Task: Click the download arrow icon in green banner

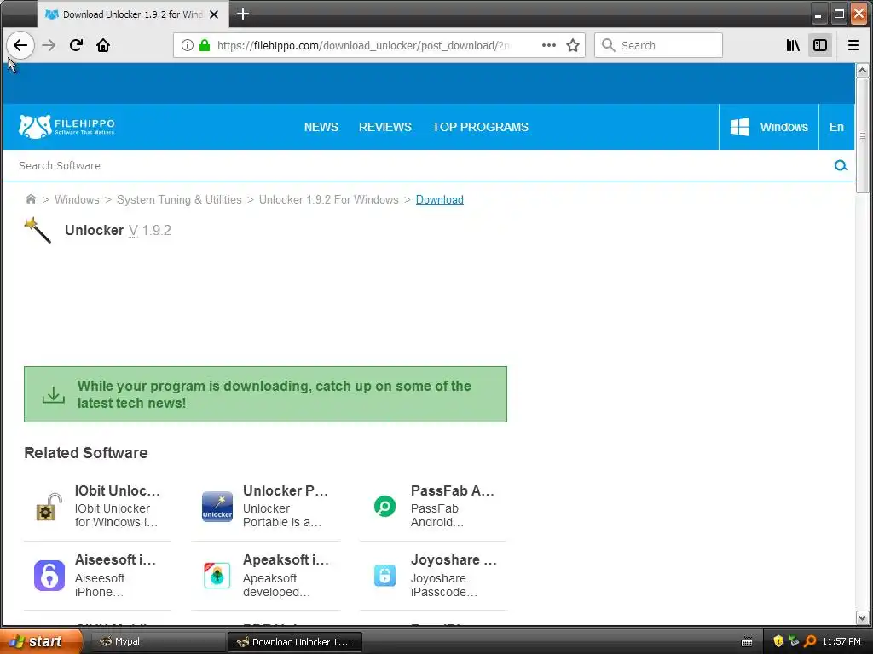Action: (54, 395)
